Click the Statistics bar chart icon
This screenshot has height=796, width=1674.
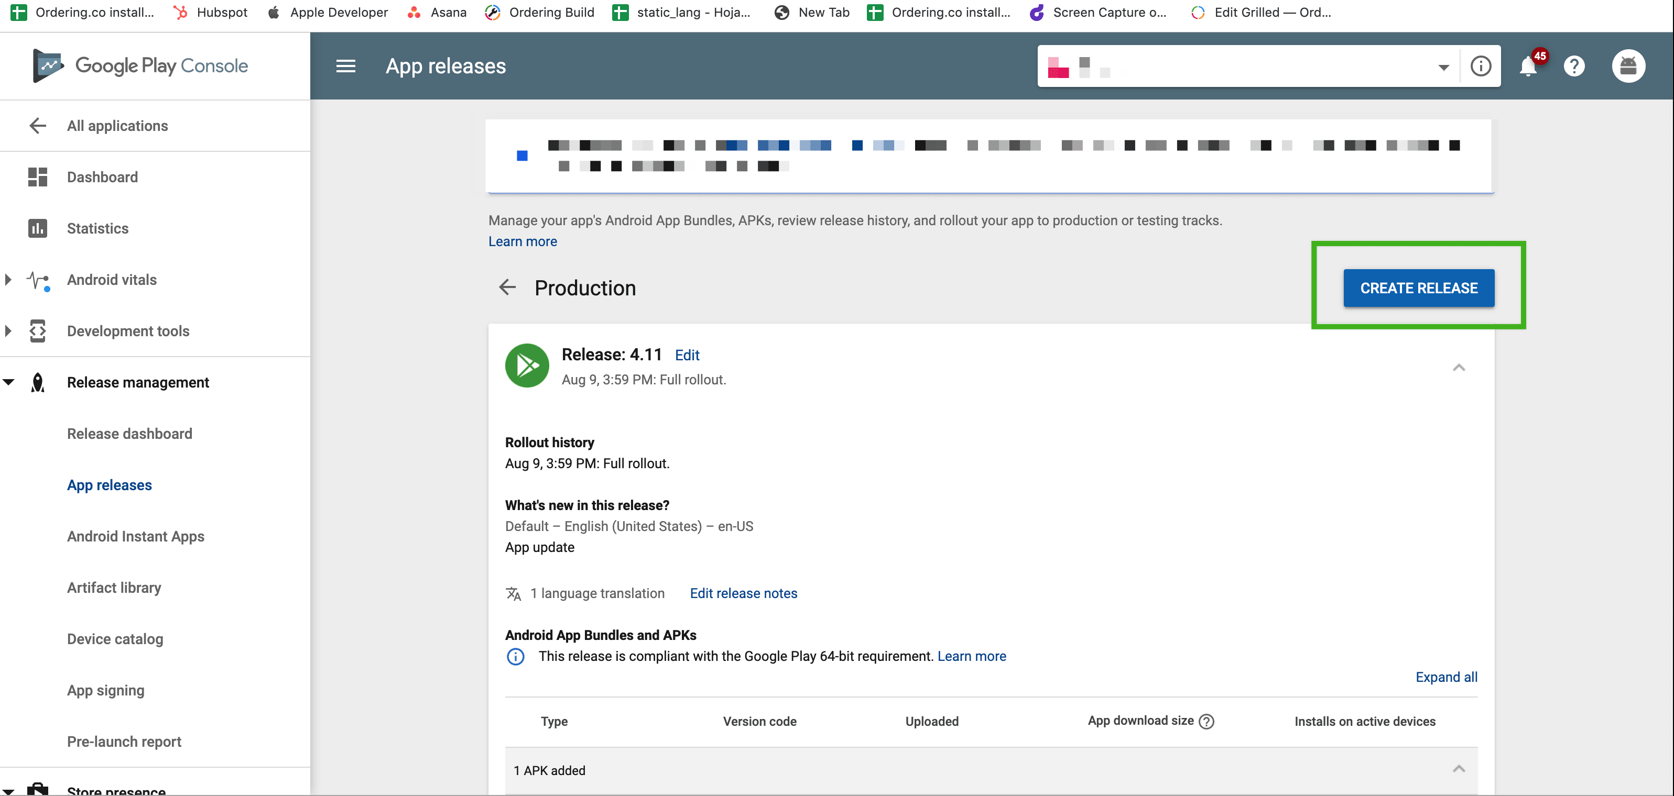38,228
